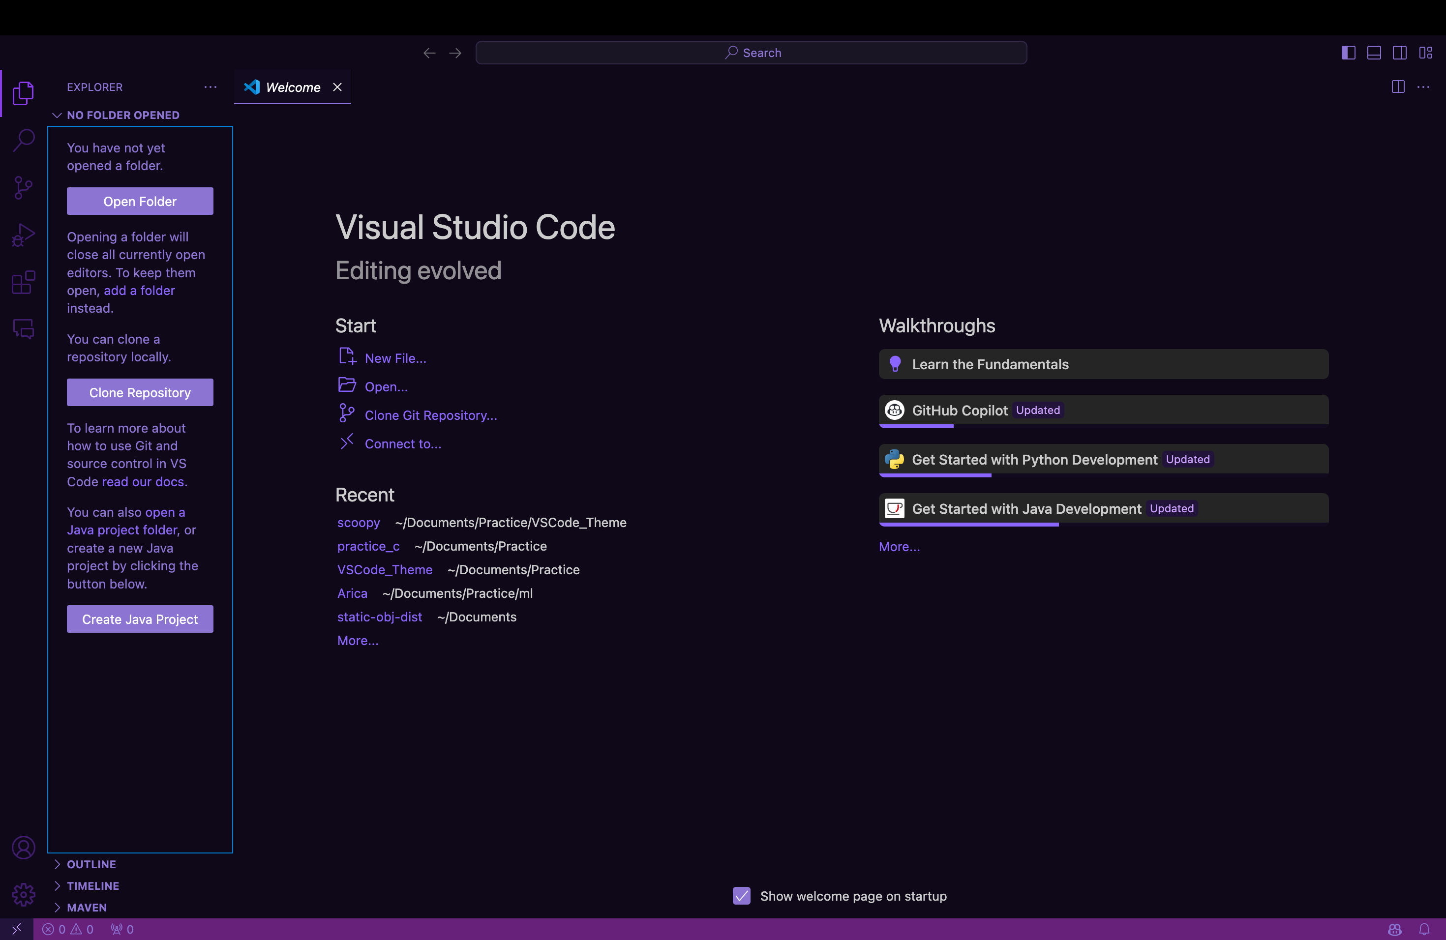Open the Extensions view
Image resolution: width=1446 pixels, height=940 pixels.
(23, 282)
